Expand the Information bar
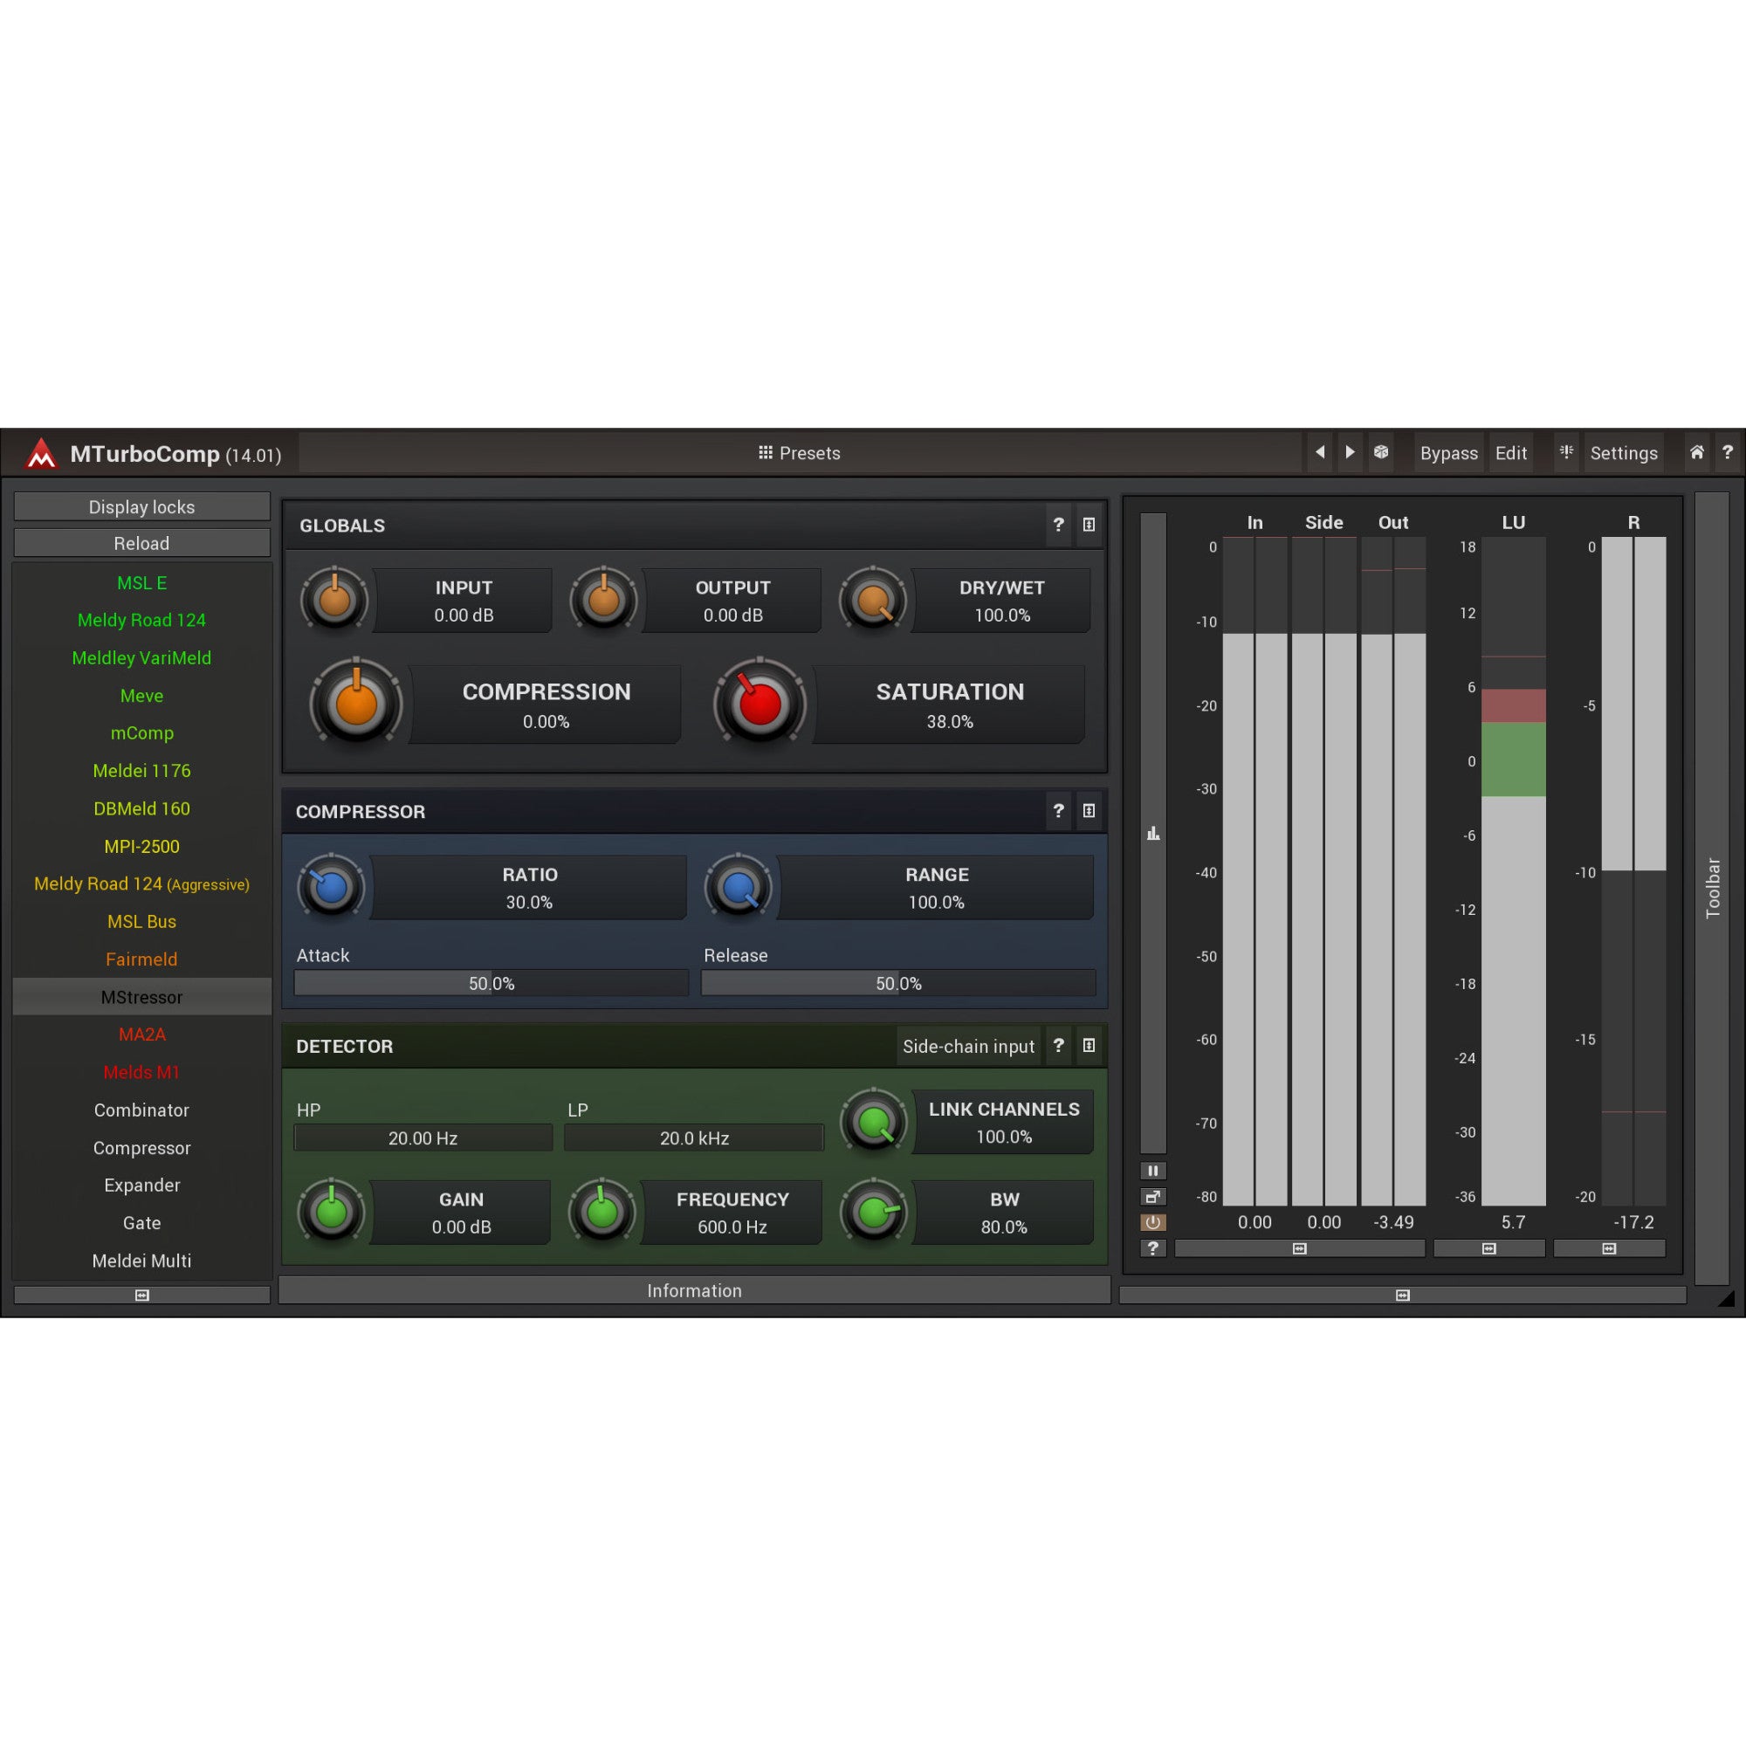 [694, 1290]
